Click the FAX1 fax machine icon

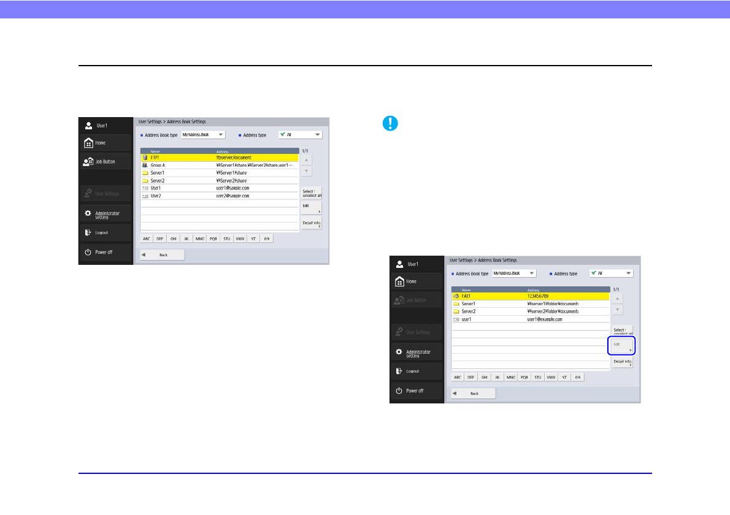pyautogui.click(x=456, y=296)
